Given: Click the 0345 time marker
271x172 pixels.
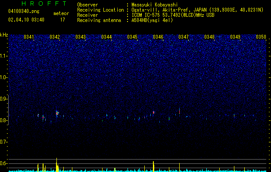Looking at the screenshot, I should click(132, 37).
